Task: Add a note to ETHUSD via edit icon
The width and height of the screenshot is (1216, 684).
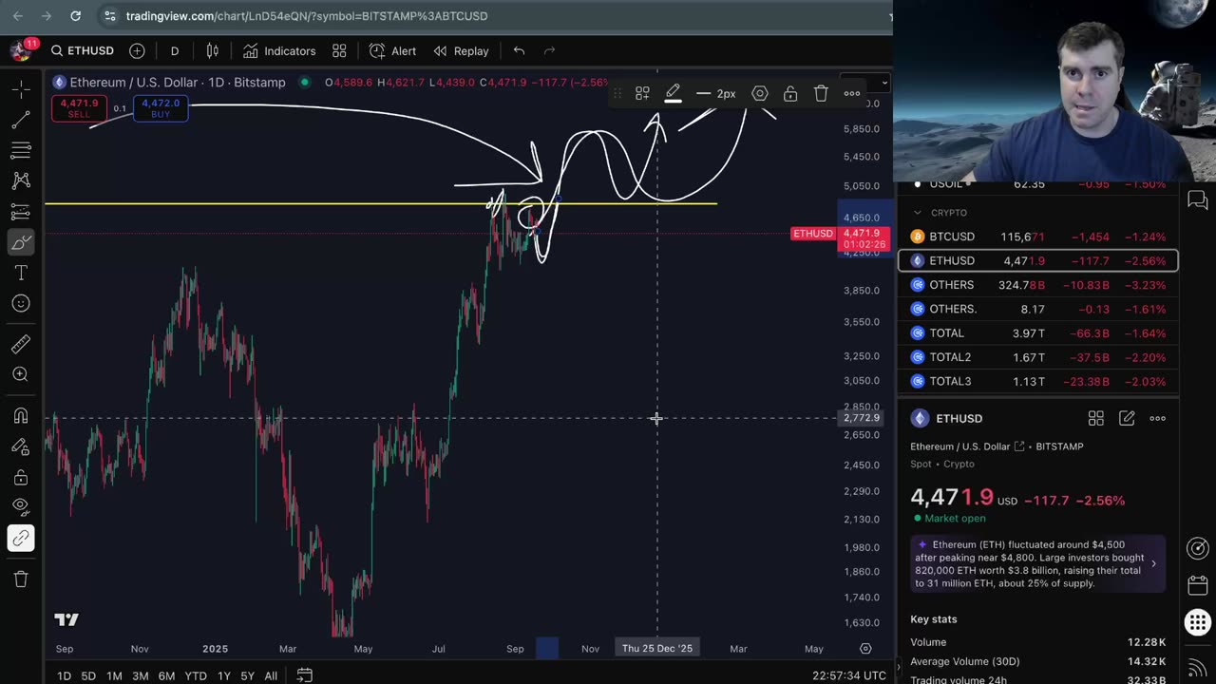Action: (x=1127, y=418)
